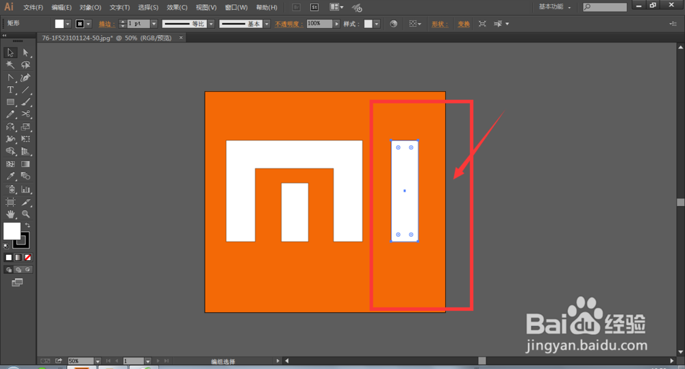This screenshot has height=369, width=685.
Task: Select the Gradient tool
Action: pyautogui.click(x=26, y=164)
